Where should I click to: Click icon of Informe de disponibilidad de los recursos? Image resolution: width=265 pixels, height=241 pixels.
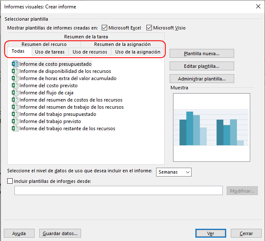[x=15, y=71]
